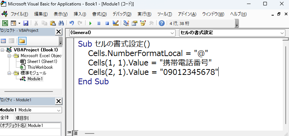Click the Paste clipboard icon
This screenshot has height=136, width=289.
click(x=53, y=23)
